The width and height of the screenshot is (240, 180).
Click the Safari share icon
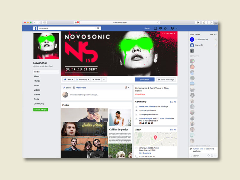click(204, 22)
